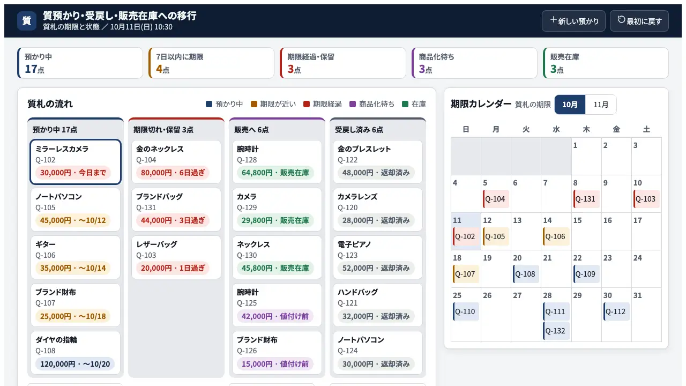The image size is (686, 386).
Task: Select the 金のブレスレット Q-122 card
Action: tap(378, 162)
